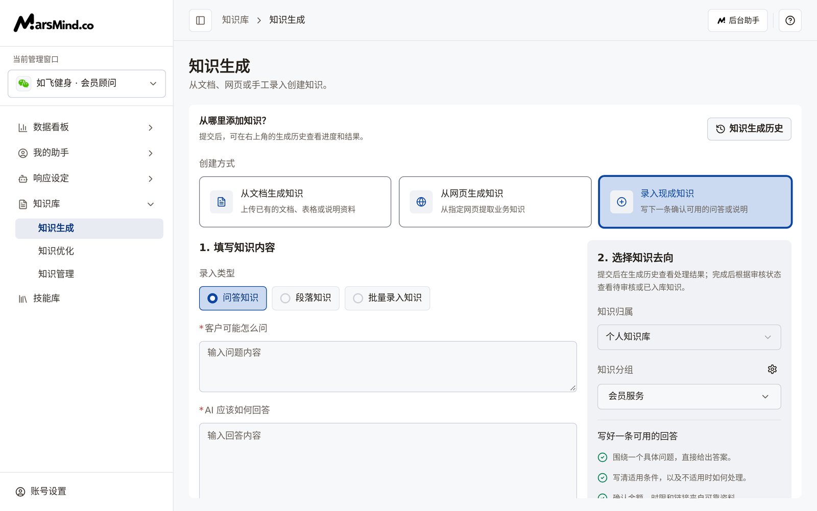Viewport: 817px width, 511px height.
Task: Expand the 响应设定 chevron
Action: [x=151, y=179]
